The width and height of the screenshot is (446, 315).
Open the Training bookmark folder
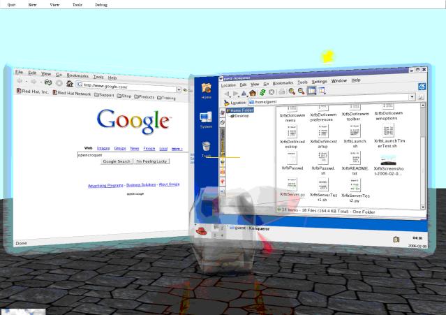[166, 98]
